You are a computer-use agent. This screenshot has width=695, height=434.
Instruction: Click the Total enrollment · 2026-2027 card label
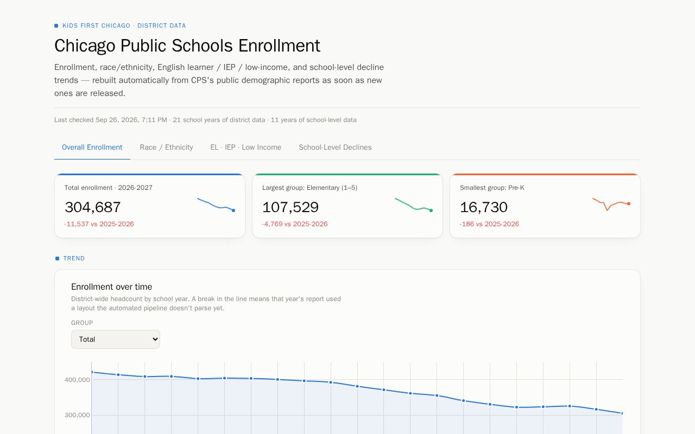click(109, 188)
